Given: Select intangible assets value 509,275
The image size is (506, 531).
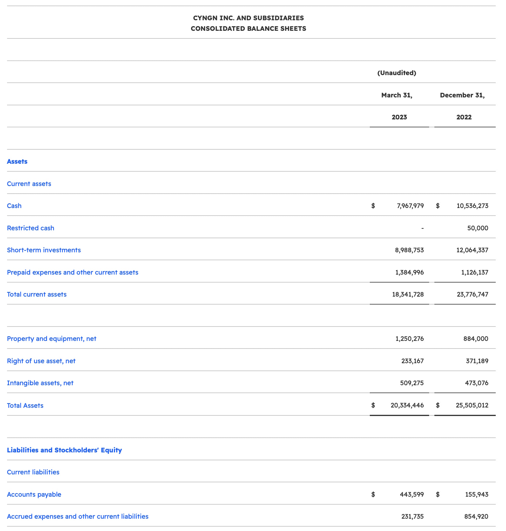Looking at the screenshot, I should tap(412, 383).
